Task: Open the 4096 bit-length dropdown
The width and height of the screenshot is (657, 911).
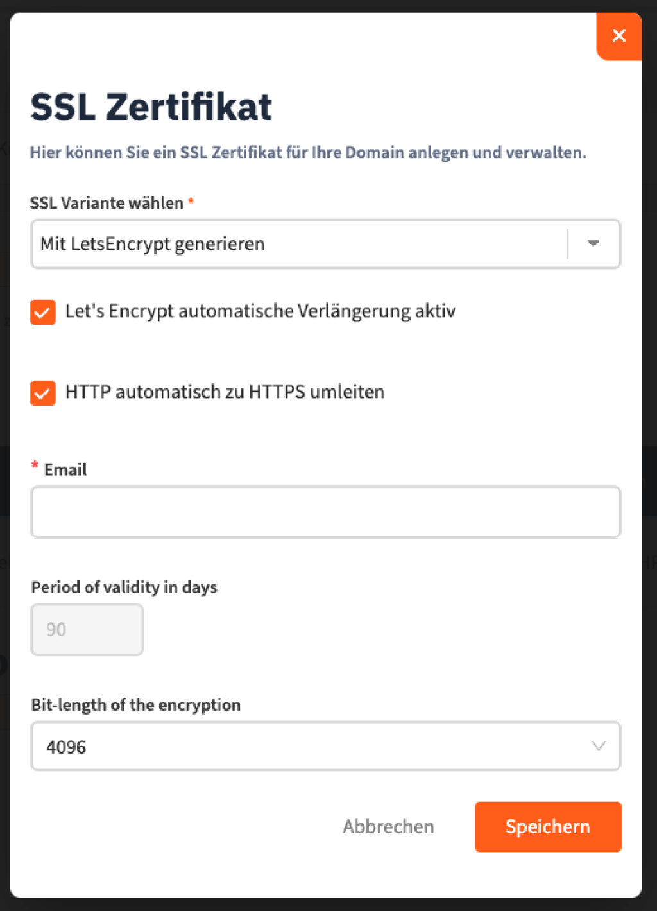Action: click(x=314, y=746)
